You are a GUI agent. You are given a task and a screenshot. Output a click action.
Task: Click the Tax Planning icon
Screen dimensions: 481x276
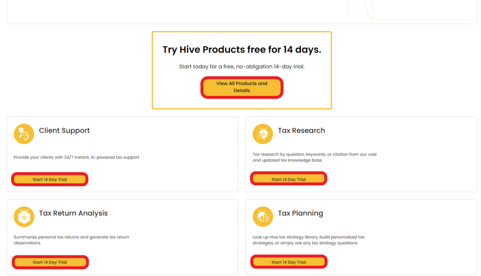pos(263,216)
